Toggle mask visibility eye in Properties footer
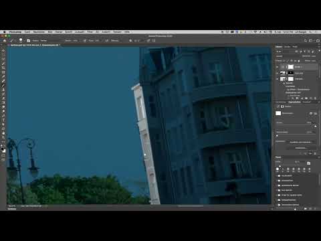The height and width of the screenshot is (241, 321). [310, 153]
